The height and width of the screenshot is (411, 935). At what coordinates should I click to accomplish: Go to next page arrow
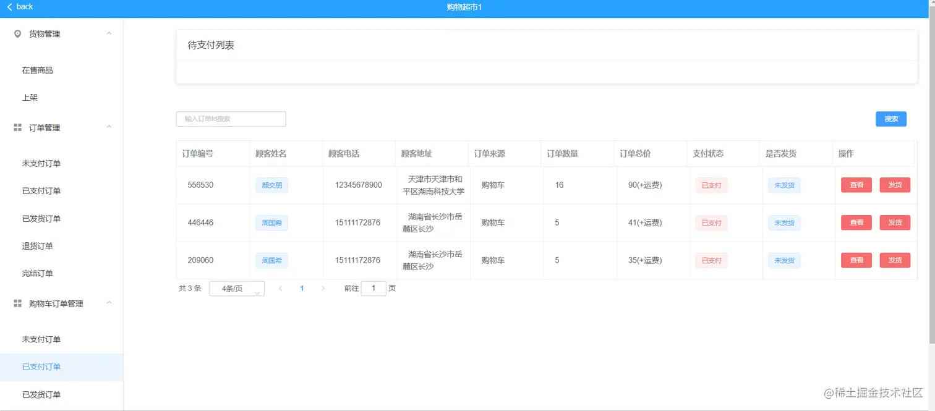pos(323,289)
